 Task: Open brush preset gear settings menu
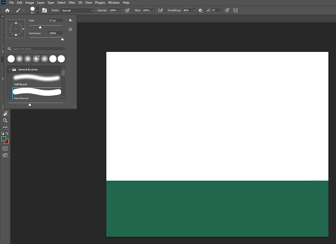point(70,21)
